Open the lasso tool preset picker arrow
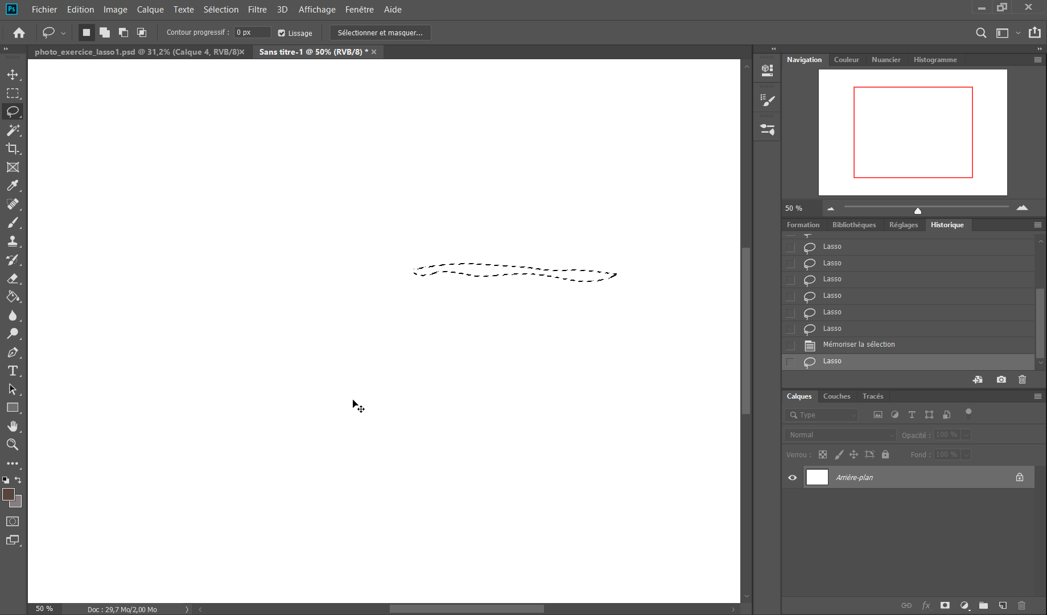 (63, 33)
